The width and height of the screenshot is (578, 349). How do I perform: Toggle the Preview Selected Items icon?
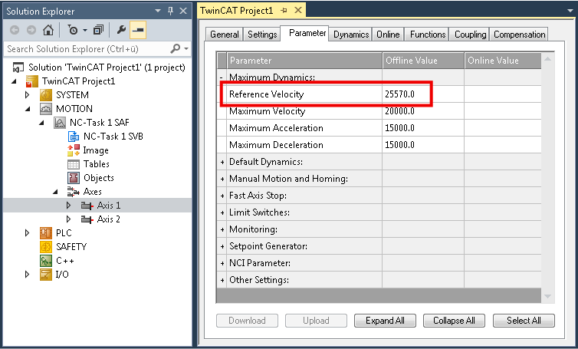(x=138, y=30)
